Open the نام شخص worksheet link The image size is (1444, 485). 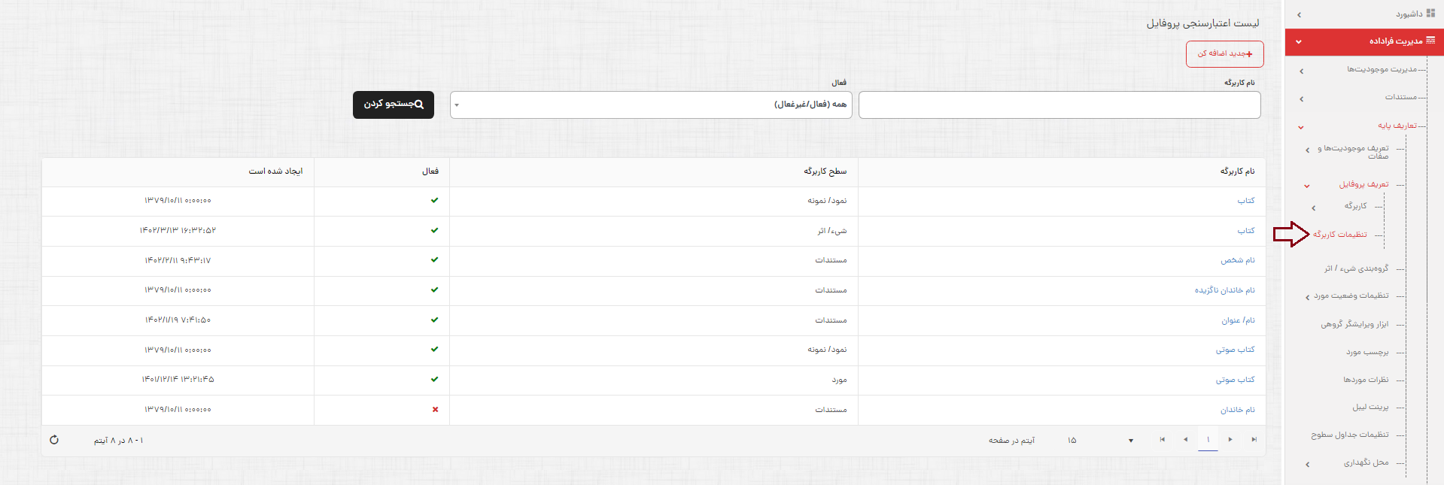[1238, 260]
